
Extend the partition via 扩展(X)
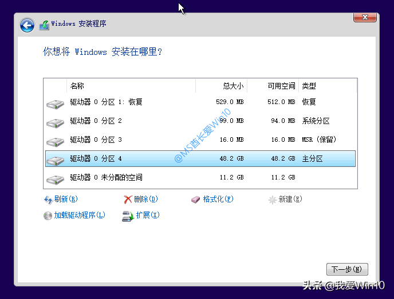point(148,215)
